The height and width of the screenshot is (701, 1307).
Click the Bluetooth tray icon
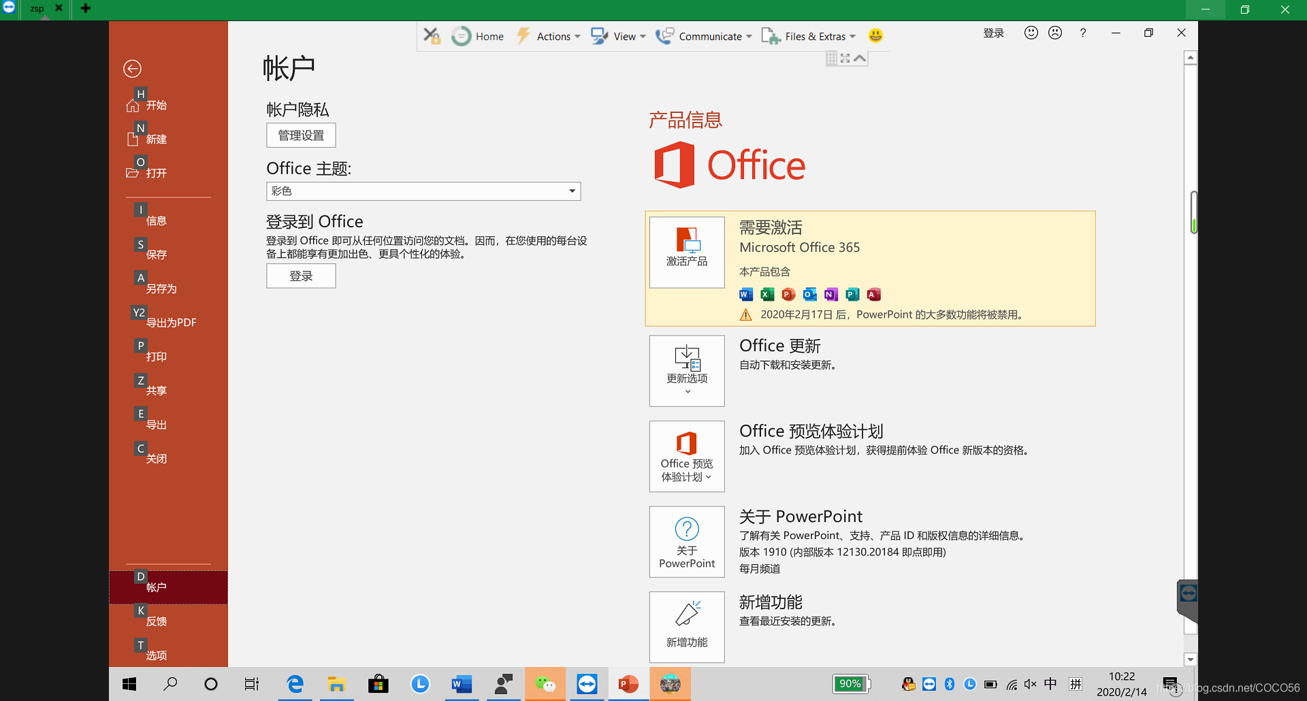950,684
